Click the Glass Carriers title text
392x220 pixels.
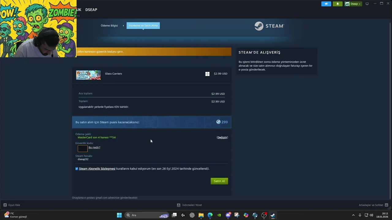[113, 74]
